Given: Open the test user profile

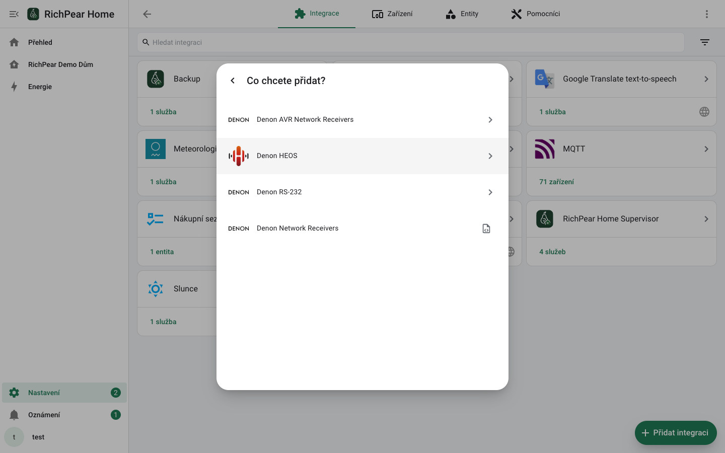Looking at the screenshot, I should point(64,437).
